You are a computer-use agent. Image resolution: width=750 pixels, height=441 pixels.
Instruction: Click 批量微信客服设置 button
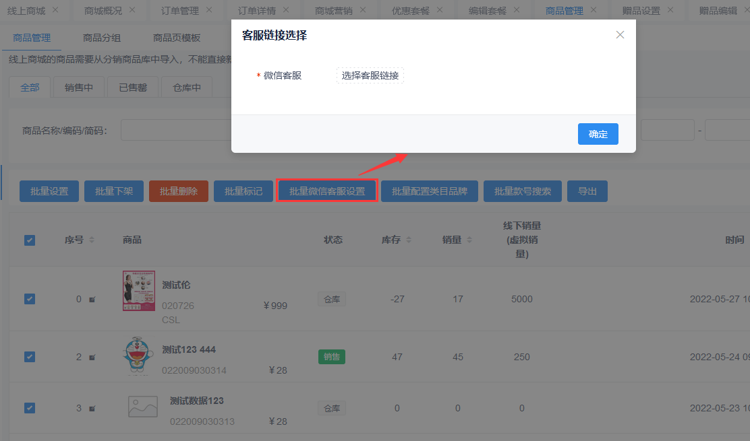tap(327, 191)
